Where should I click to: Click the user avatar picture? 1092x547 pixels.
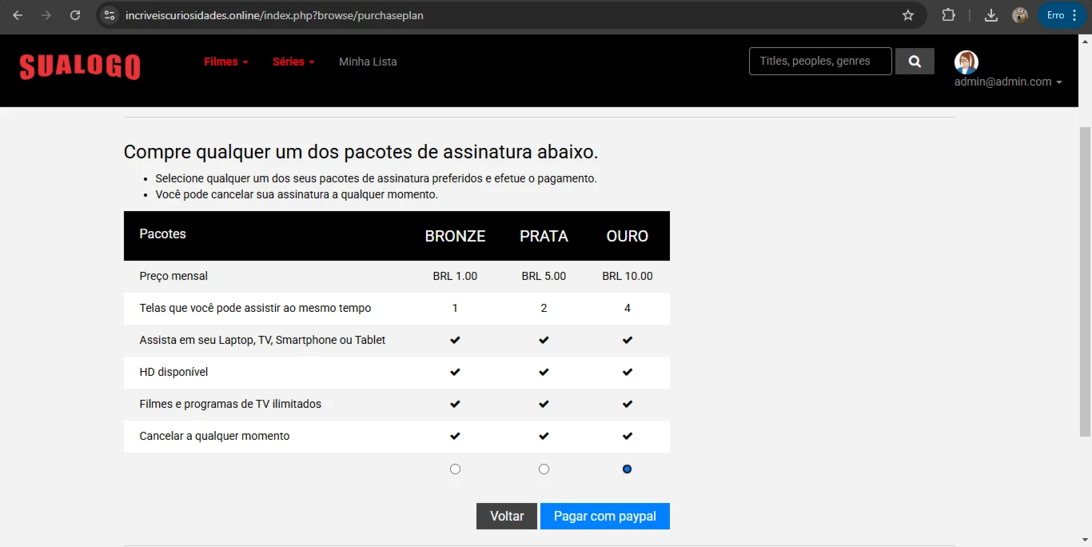pos(966,62)
